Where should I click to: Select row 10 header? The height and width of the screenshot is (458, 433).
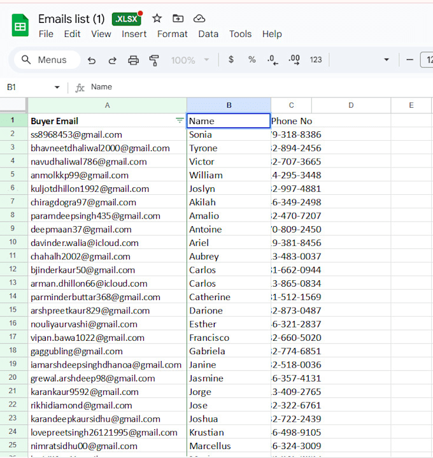(x=13, y=242)
